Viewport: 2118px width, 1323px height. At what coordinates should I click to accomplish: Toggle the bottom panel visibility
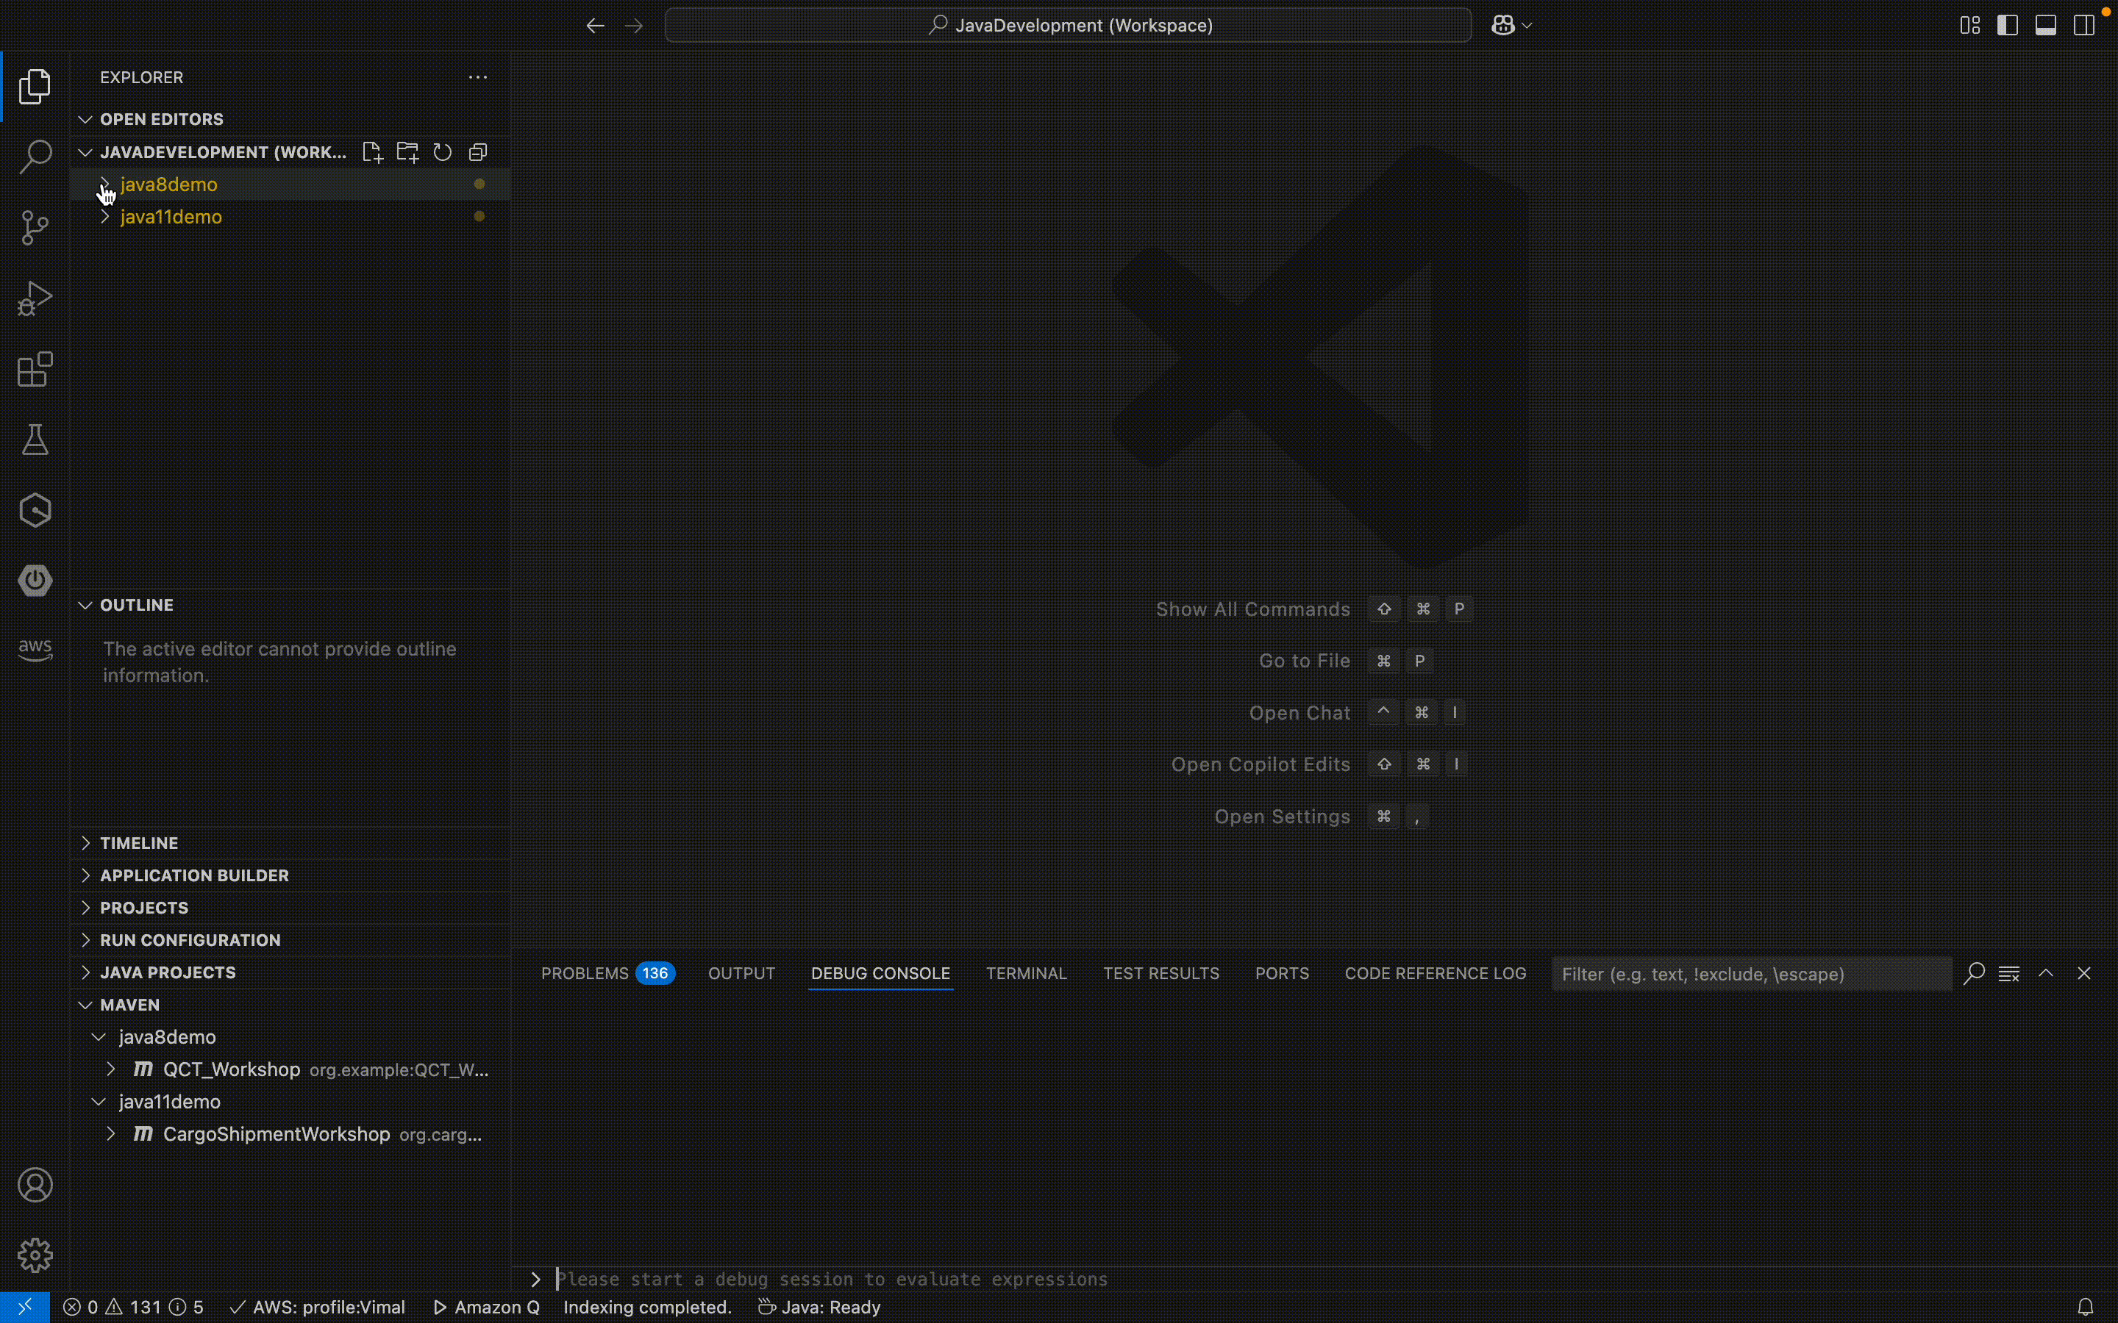tap(2045, 26)
